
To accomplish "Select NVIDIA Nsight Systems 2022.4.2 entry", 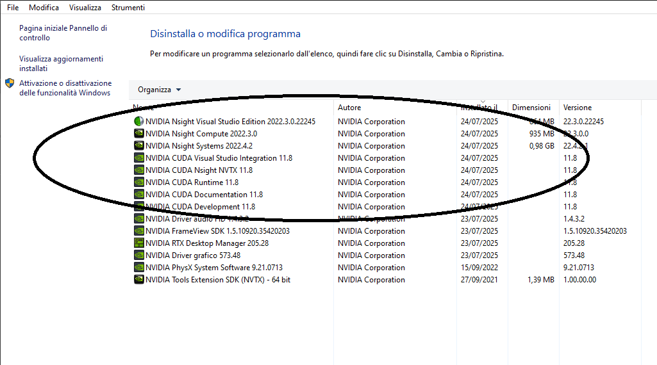I will click(199, 145).
